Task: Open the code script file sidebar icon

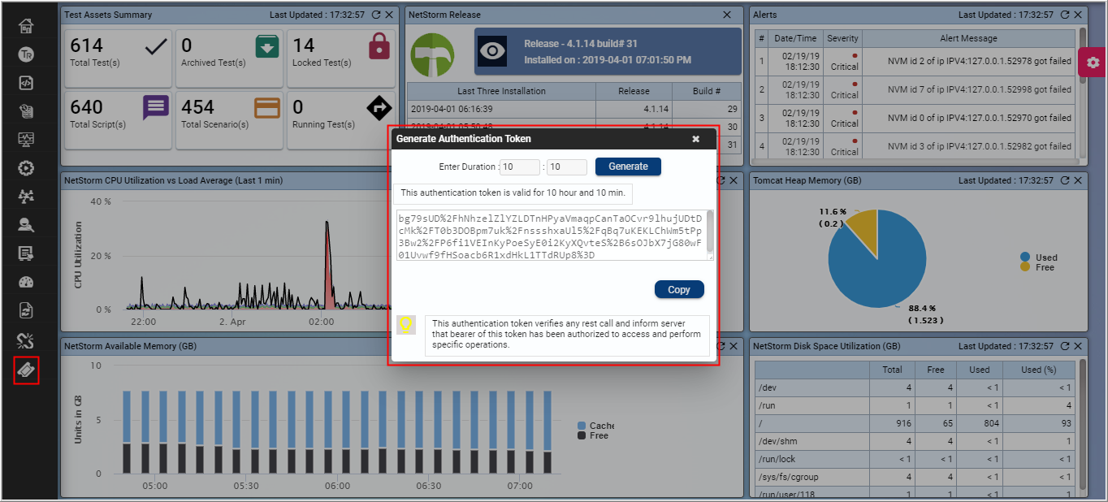Action: [26, 83]
